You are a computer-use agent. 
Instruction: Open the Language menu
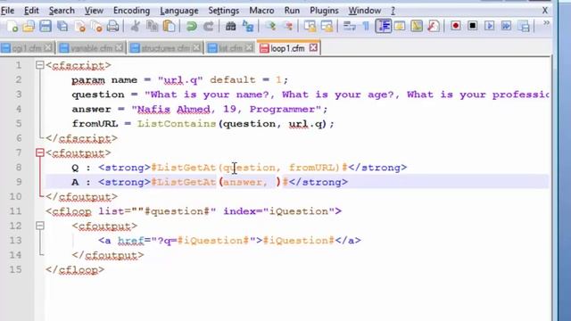click(179, 11)
